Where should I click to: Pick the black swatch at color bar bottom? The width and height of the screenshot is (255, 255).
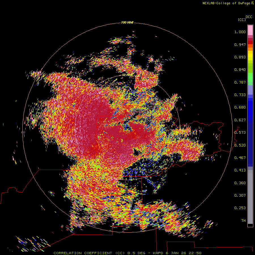tap(250, 225)
